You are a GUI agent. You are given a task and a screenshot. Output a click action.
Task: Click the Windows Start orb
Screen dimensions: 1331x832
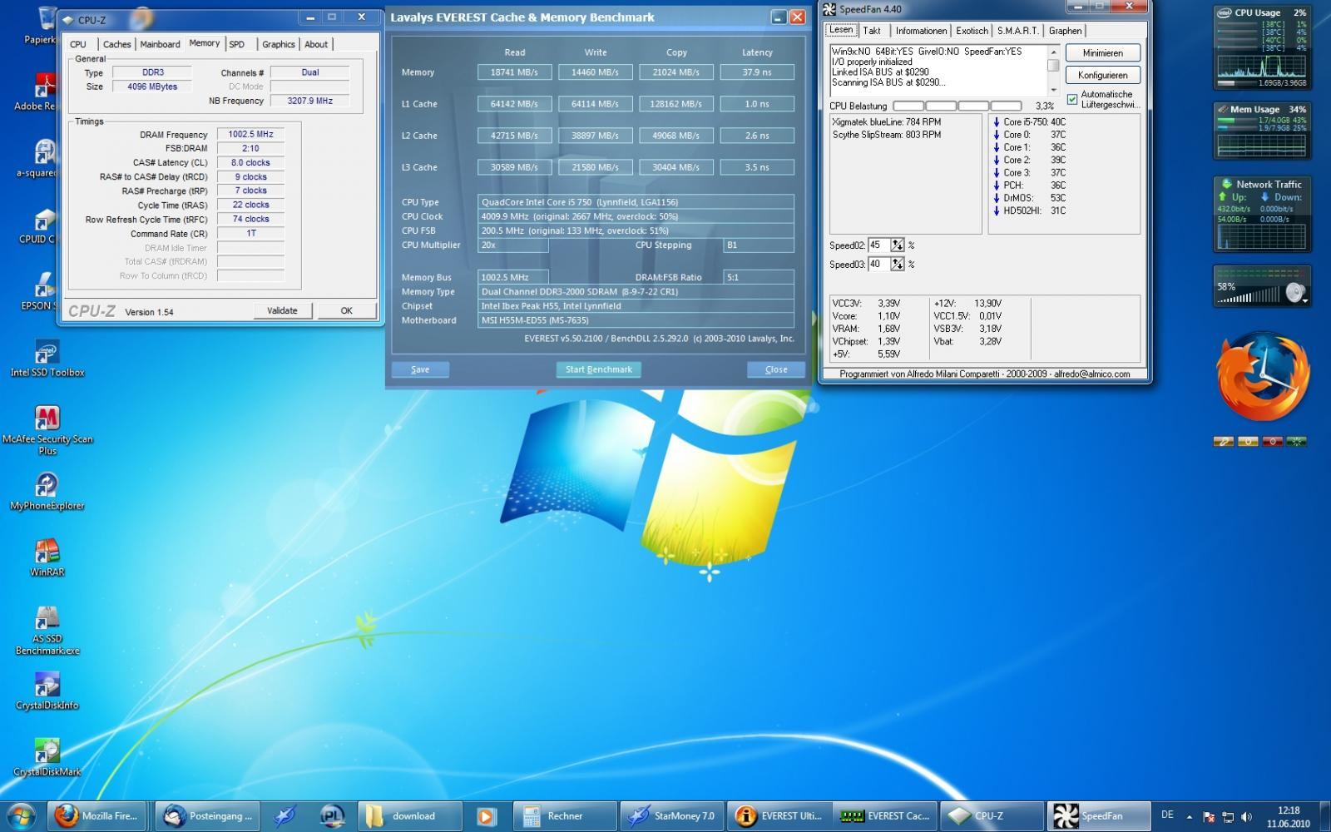(x=22, y=815)
